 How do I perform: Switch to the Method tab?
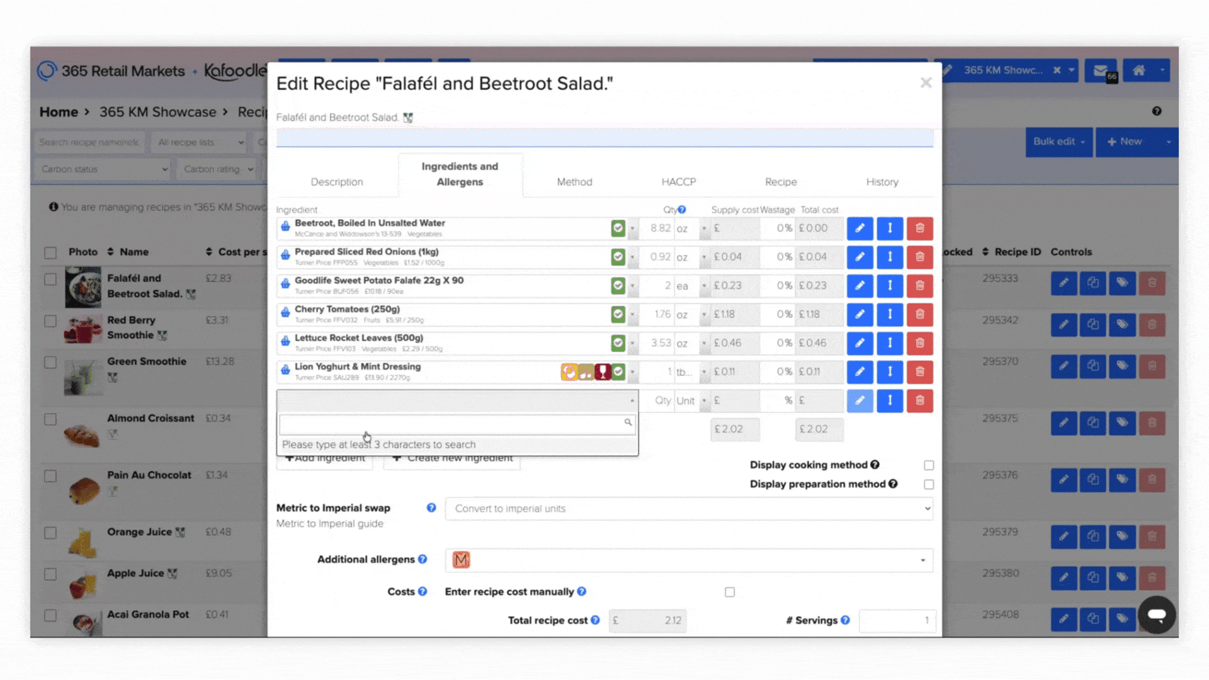[574, 182]
